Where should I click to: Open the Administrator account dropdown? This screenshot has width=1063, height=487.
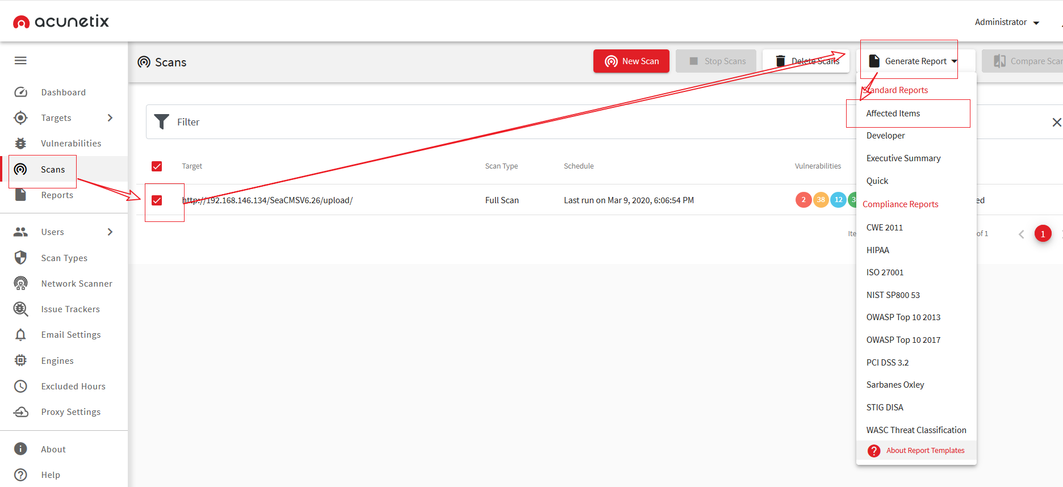(1007, 22)
